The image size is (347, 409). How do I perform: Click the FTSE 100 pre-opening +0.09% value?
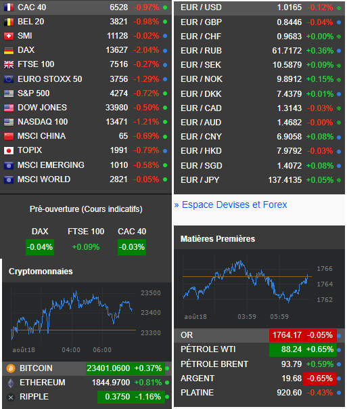point(86,247)
